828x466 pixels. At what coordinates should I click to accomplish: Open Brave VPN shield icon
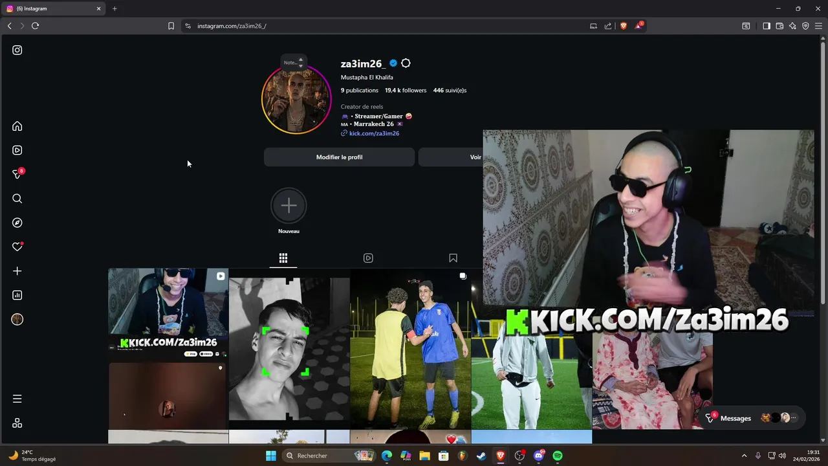[805, 26]
